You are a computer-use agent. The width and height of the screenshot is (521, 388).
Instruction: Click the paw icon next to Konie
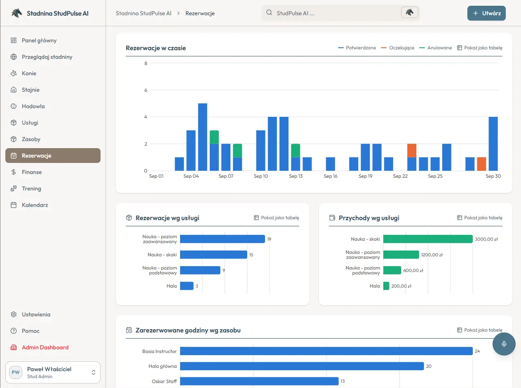(14, 73)
